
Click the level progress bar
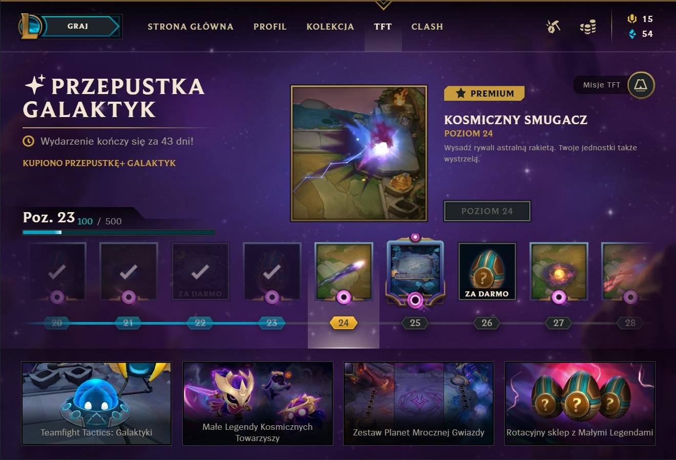click(118, 233)
